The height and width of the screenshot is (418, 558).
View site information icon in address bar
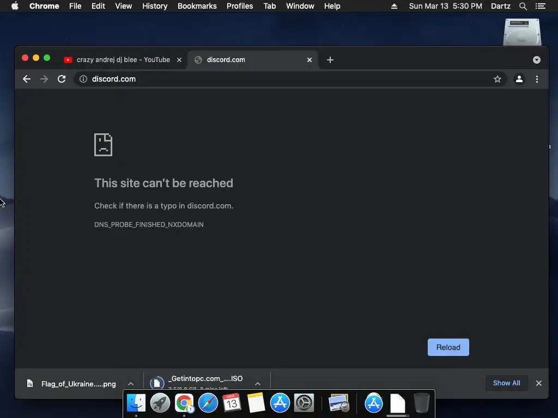[x=83, y=79]
